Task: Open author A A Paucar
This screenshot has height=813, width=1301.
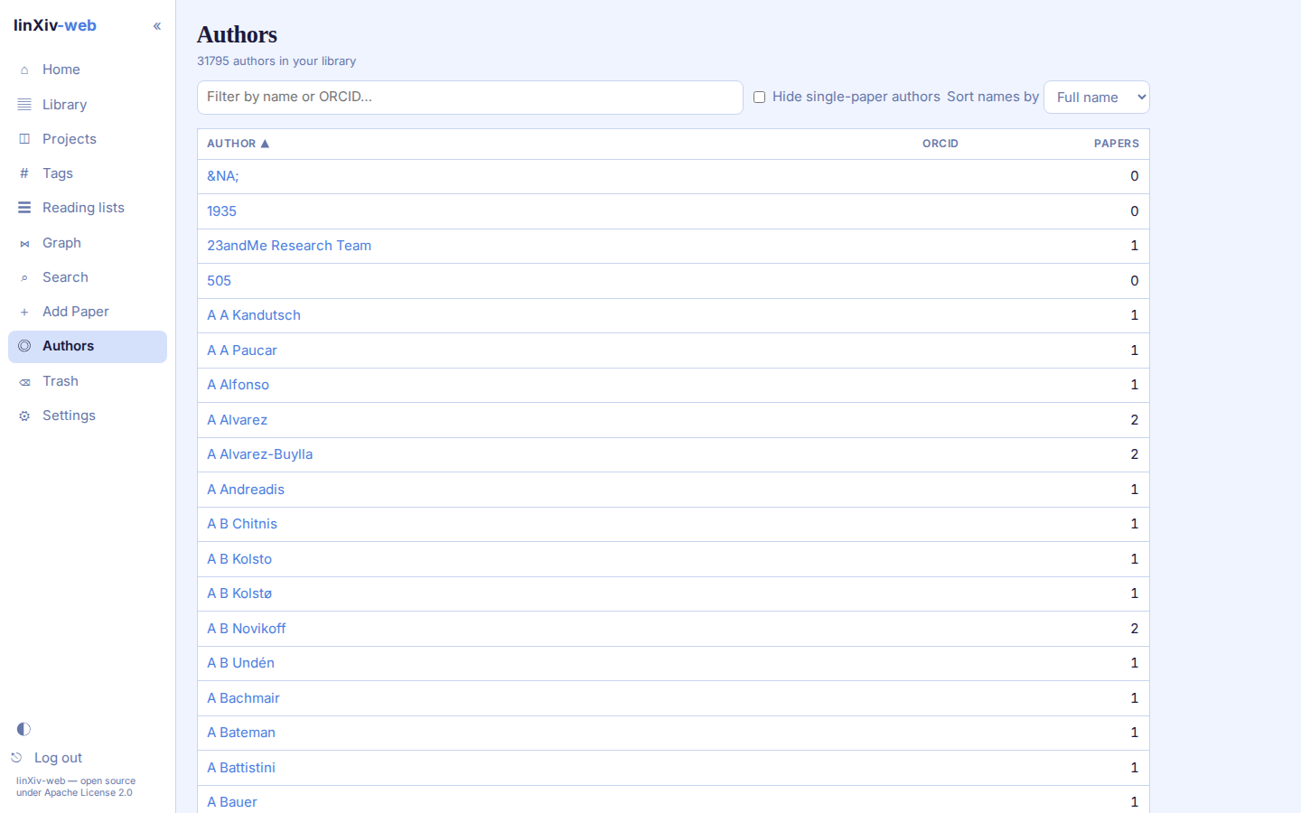Action: (242, 350)
